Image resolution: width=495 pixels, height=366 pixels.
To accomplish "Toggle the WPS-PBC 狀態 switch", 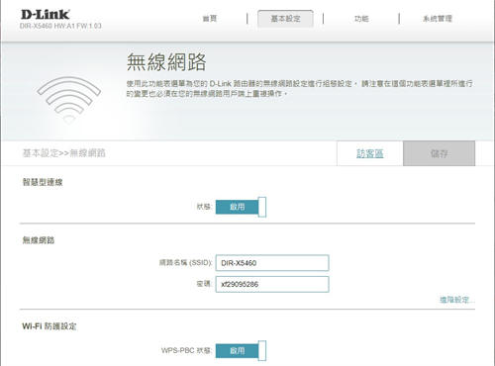I will pos(241,351).
